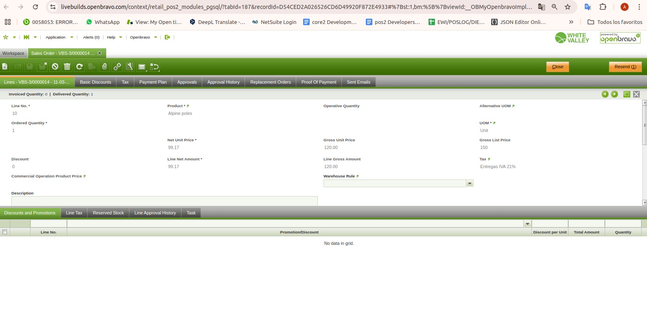Reload the page in the browser
The width and height of the screenshot is (647, 322).
click(35, 7)
